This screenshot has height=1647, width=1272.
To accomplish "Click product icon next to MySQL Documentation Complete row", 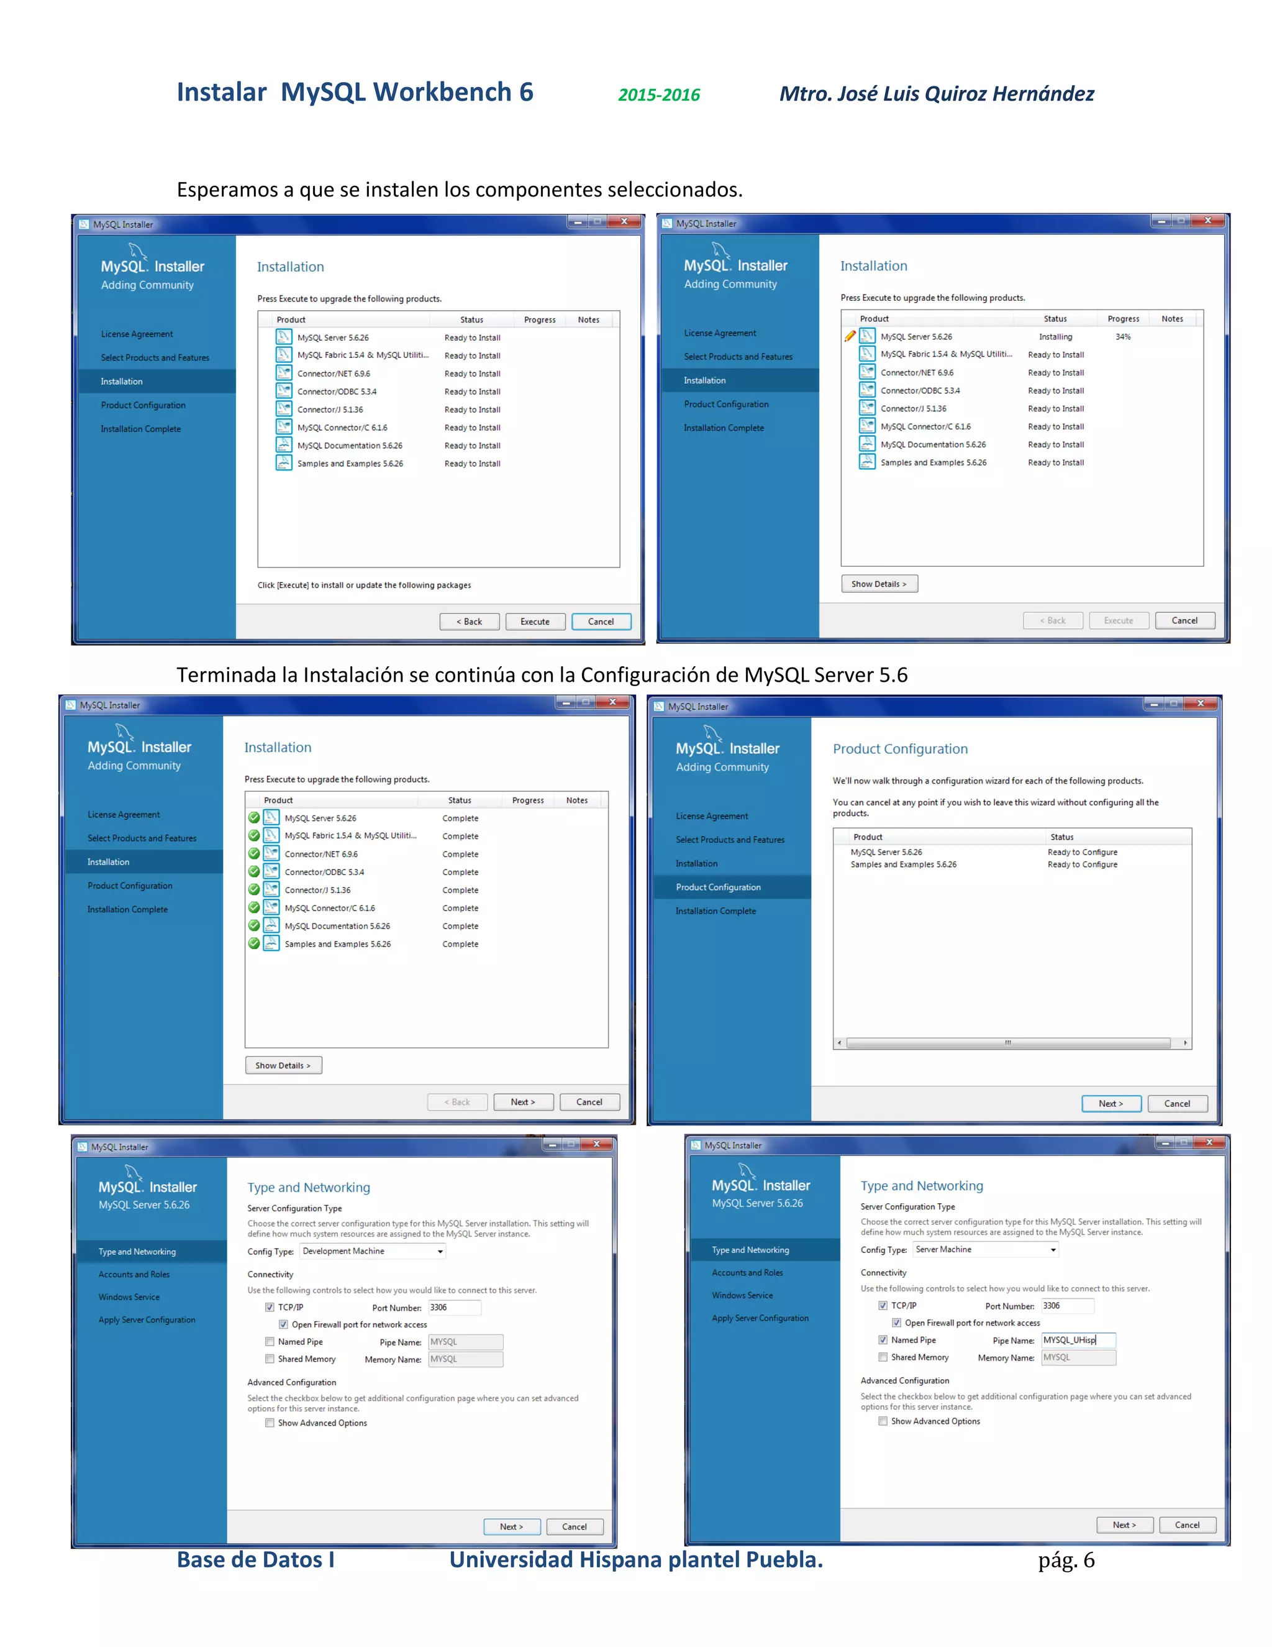I will (x=271, y=926).
